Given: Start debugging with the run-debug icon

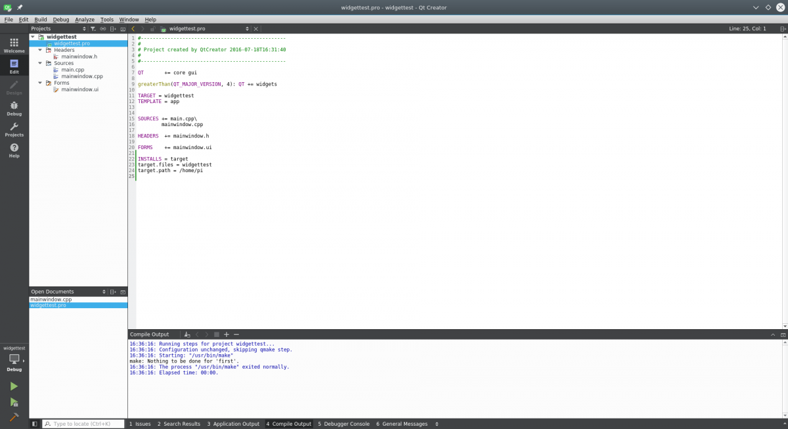Looking at the screenshot, I should pyautogui.click(x=14, y=402).
